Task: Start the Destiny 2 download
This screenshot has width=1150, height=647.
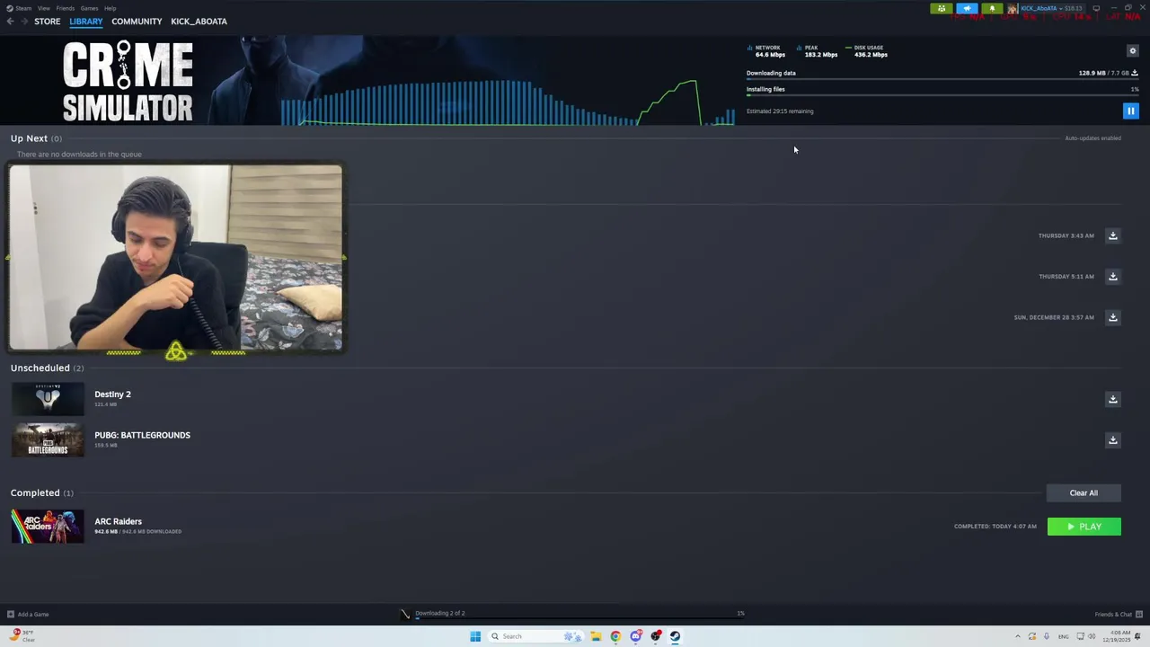Action: coord(1112,399)
